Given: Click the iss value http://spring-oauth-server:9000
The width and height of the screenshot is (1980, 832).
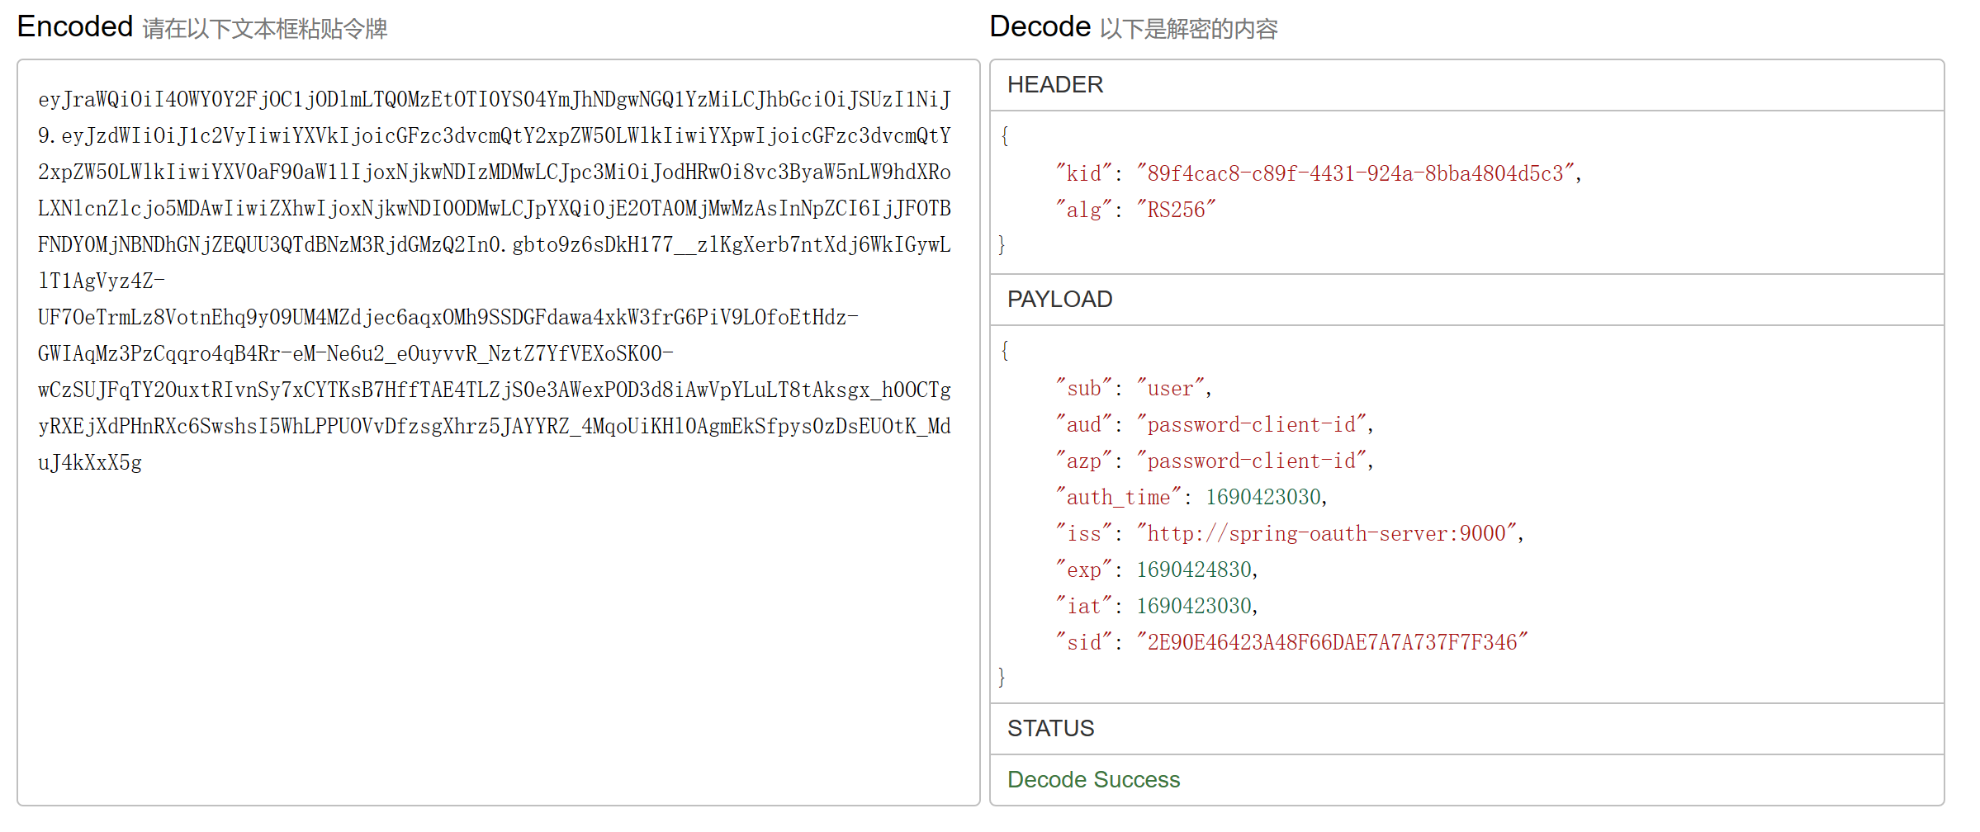Looking at the screenshot, I should click(x=1326, y=533).
